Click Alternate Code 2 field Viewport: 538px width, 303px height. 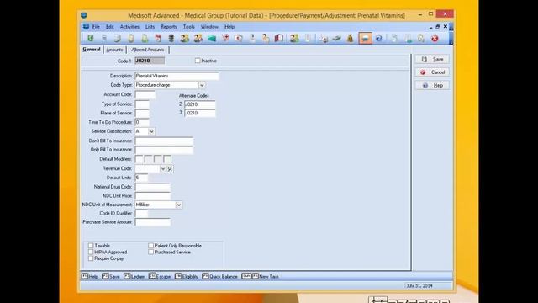coord(200,104)
